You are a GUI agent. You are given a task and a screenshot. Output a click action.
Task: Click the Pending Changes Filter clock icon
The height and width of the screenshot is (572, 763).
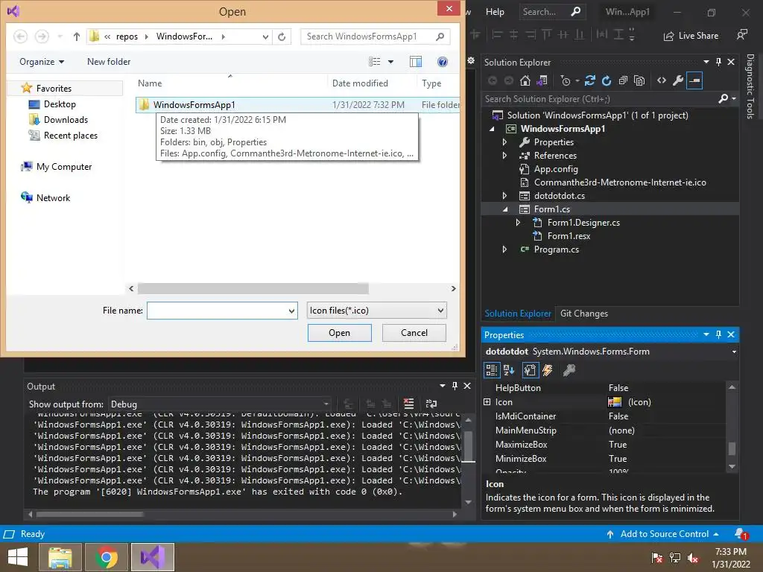(x=565, y=80)
